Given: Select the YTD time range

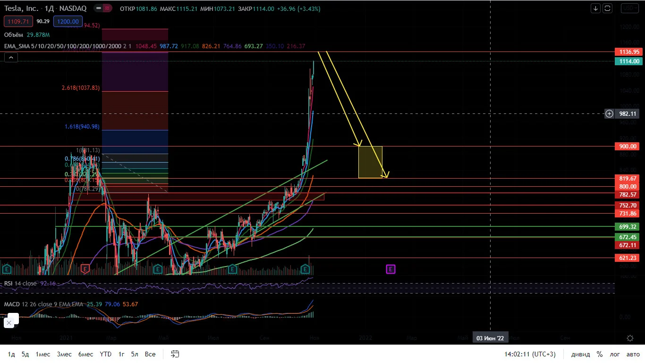Looking at the screenshot, I should 106,354.
